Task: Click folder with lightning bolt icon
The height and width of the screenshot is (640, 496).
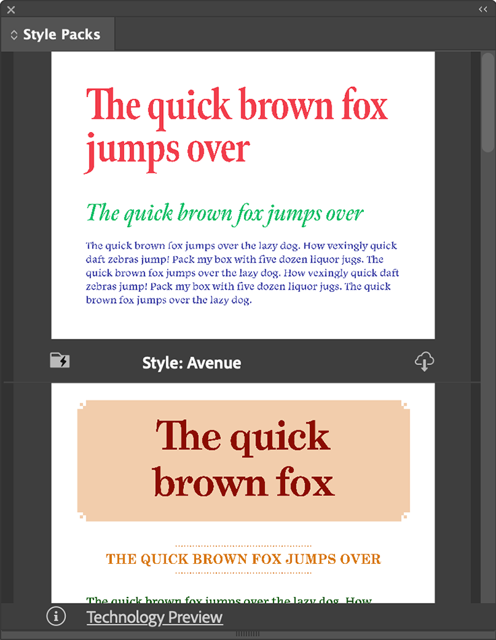Action: point(60,361)
